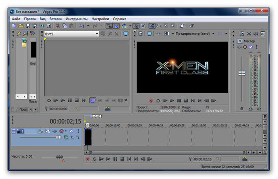
Task: Click Play button in timeline transport
Action: [108, 159]
